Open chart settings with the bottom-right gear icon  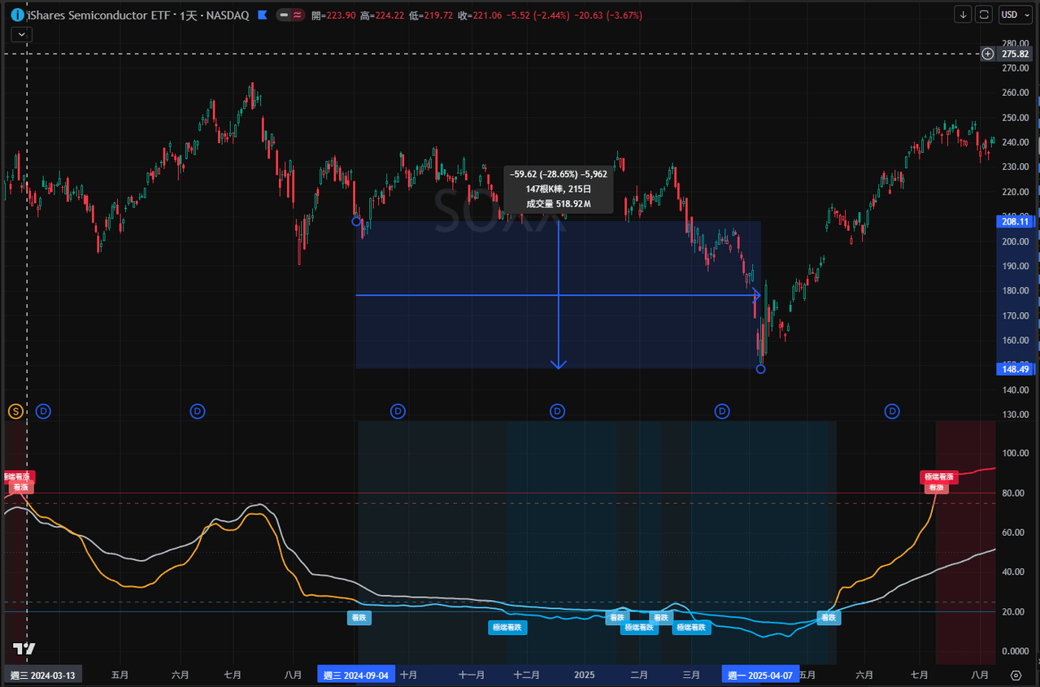pyautogui.click(x=1016, y=675)
